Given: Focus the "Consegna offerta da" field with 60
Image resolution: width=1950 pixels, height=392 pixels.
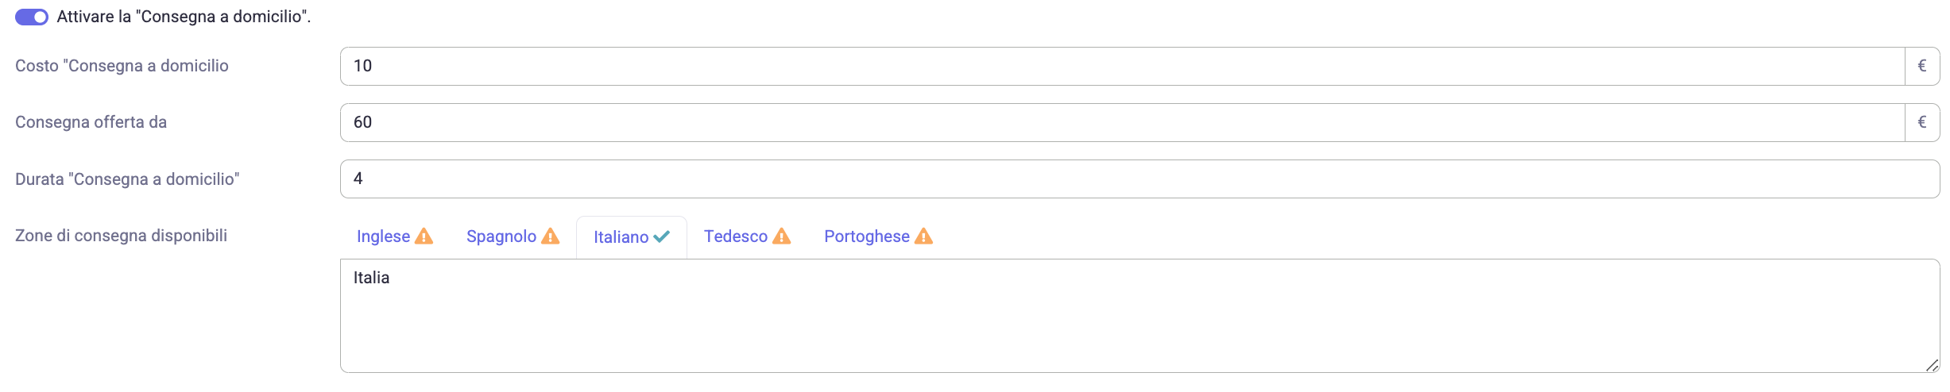Looking at the screenshot, I should (x=1122, y=122).
